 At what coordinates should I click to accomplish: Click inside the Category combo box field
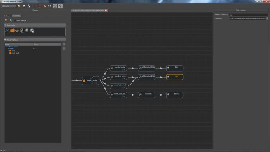point(247,18)
